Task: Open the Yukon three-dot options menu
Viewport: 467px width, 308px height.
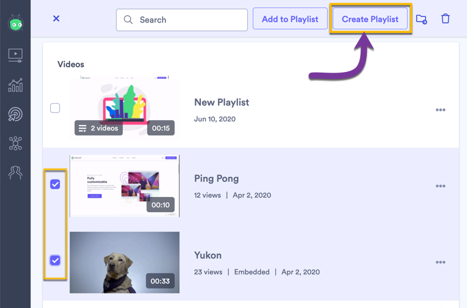Action: point(441,262)
